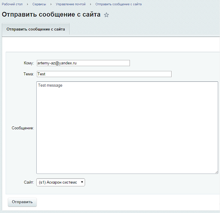This screenshot has width=220, height=213.
Task: Click the arrow after "Сервисы" breadcrumb
Action: tap(51, 4)
